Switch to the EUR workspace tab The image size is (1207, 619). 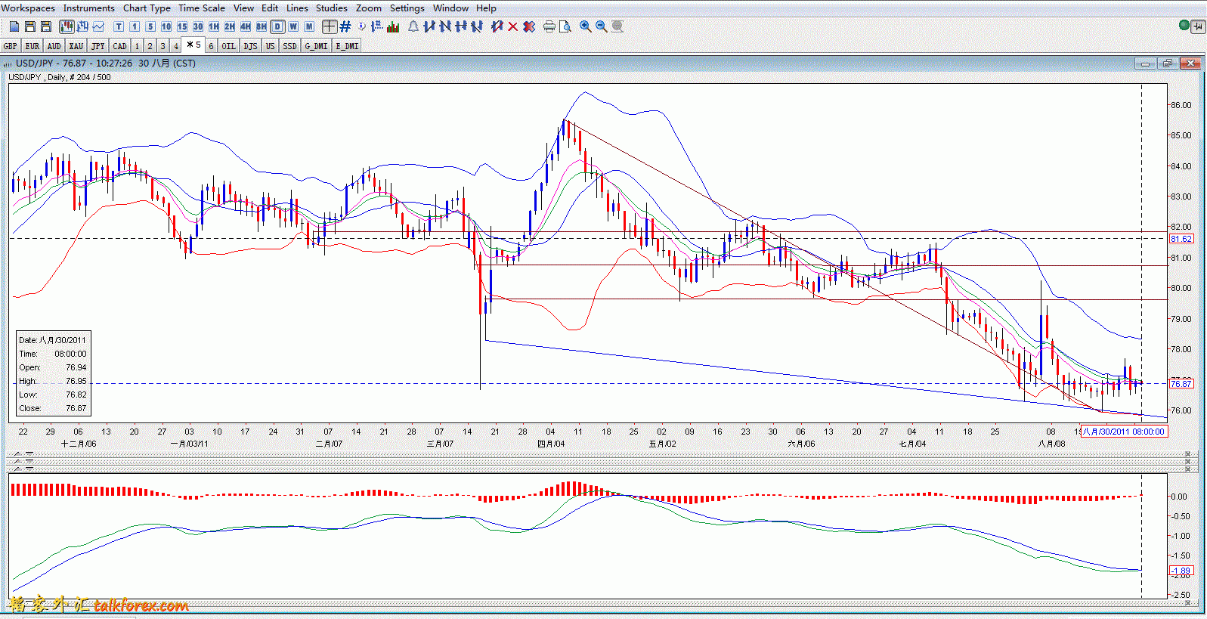click(x=32, y=46)
